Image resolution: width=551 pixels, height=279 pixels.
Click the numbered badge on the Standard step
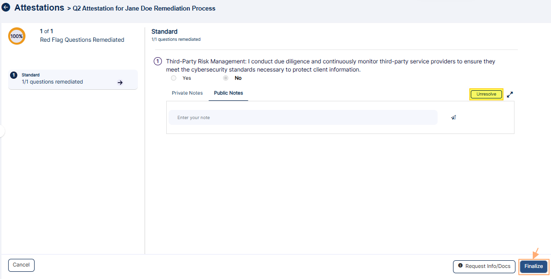click(14, 75)
